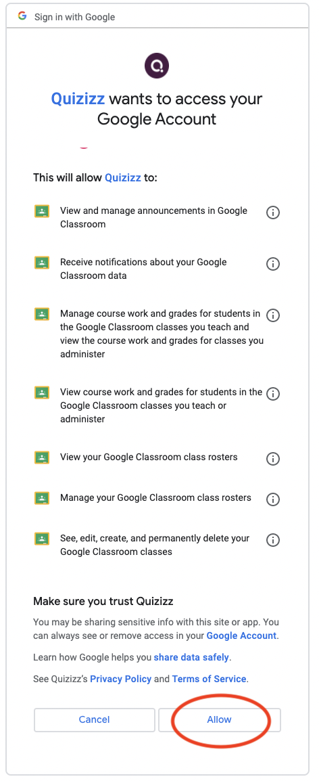Click Quizizz link in the heading
The height and width of the screenshot is (781, 319).
click(78, 99)
